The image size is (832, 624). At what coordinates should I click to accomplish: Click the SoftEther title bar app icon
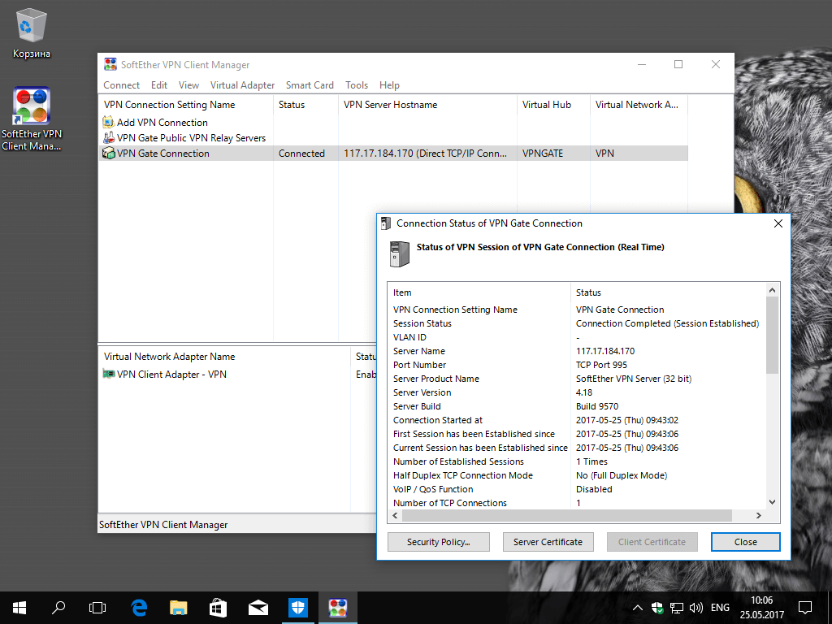tap(110, 65)
